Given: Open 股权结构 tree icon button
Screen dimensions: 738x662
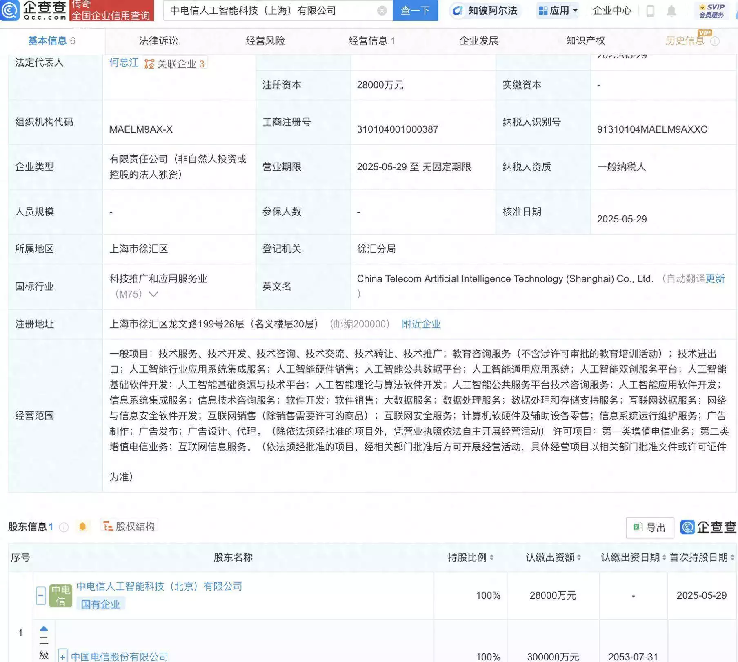Looking at the screenshot, I should click(129, 526).
